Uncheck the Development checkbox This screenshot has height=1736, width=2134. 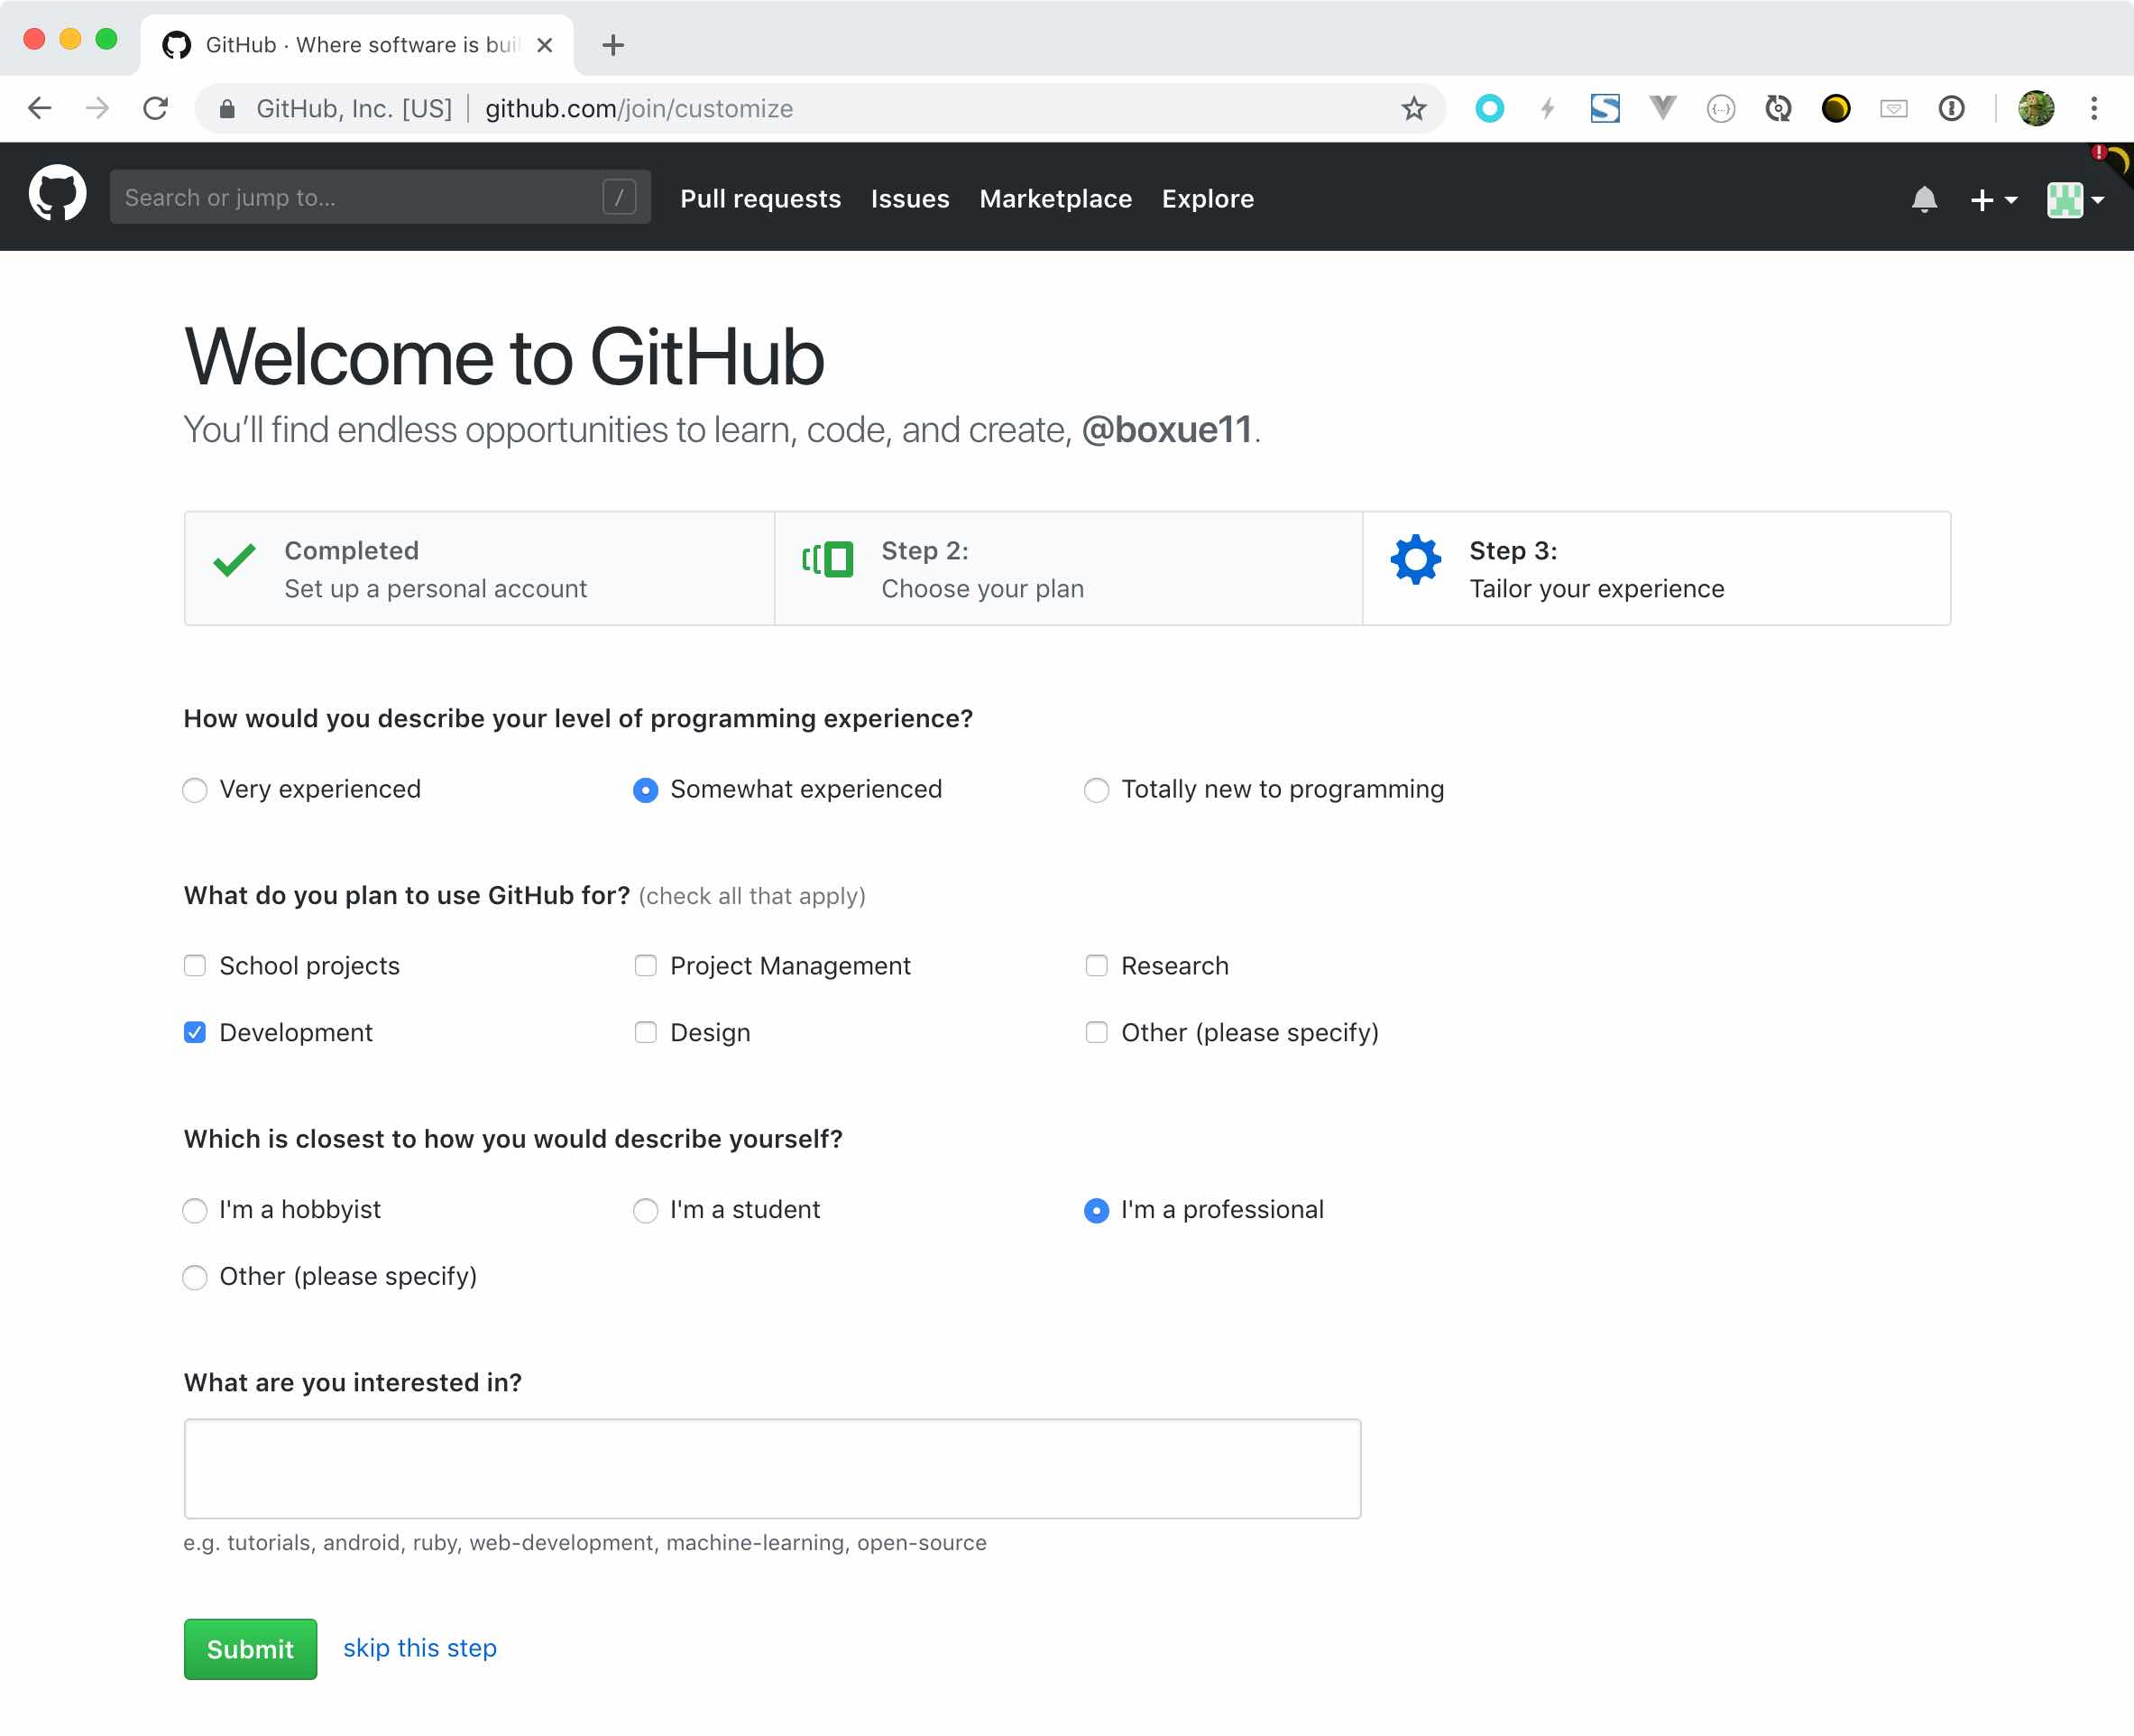pos(195,1032)
